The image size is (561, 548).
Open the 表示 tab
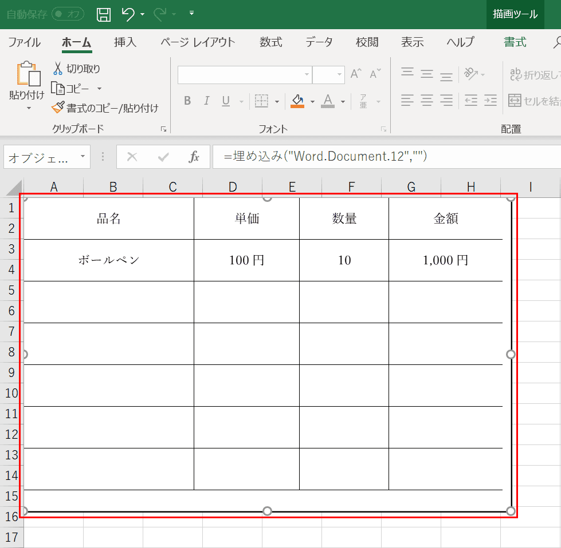(412, 42)
